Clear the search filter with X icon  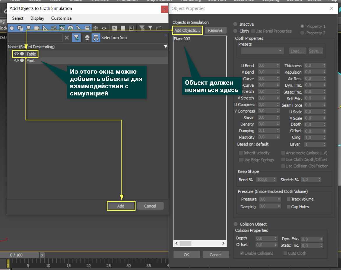click(x=67, y=38)
